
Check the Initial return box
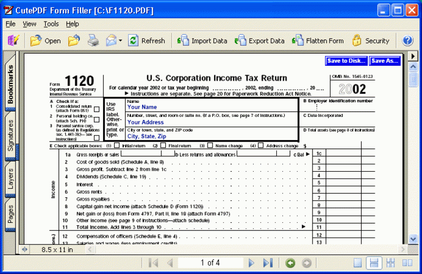(117, 146)
